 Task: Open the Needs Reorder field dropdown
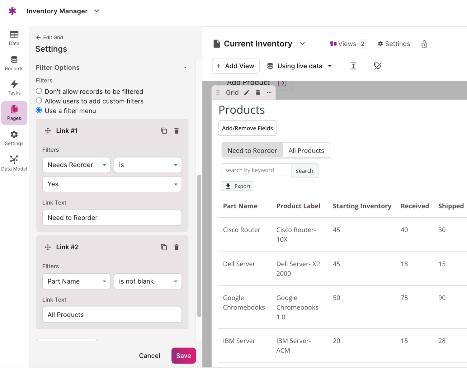click(x=76, y=165)
